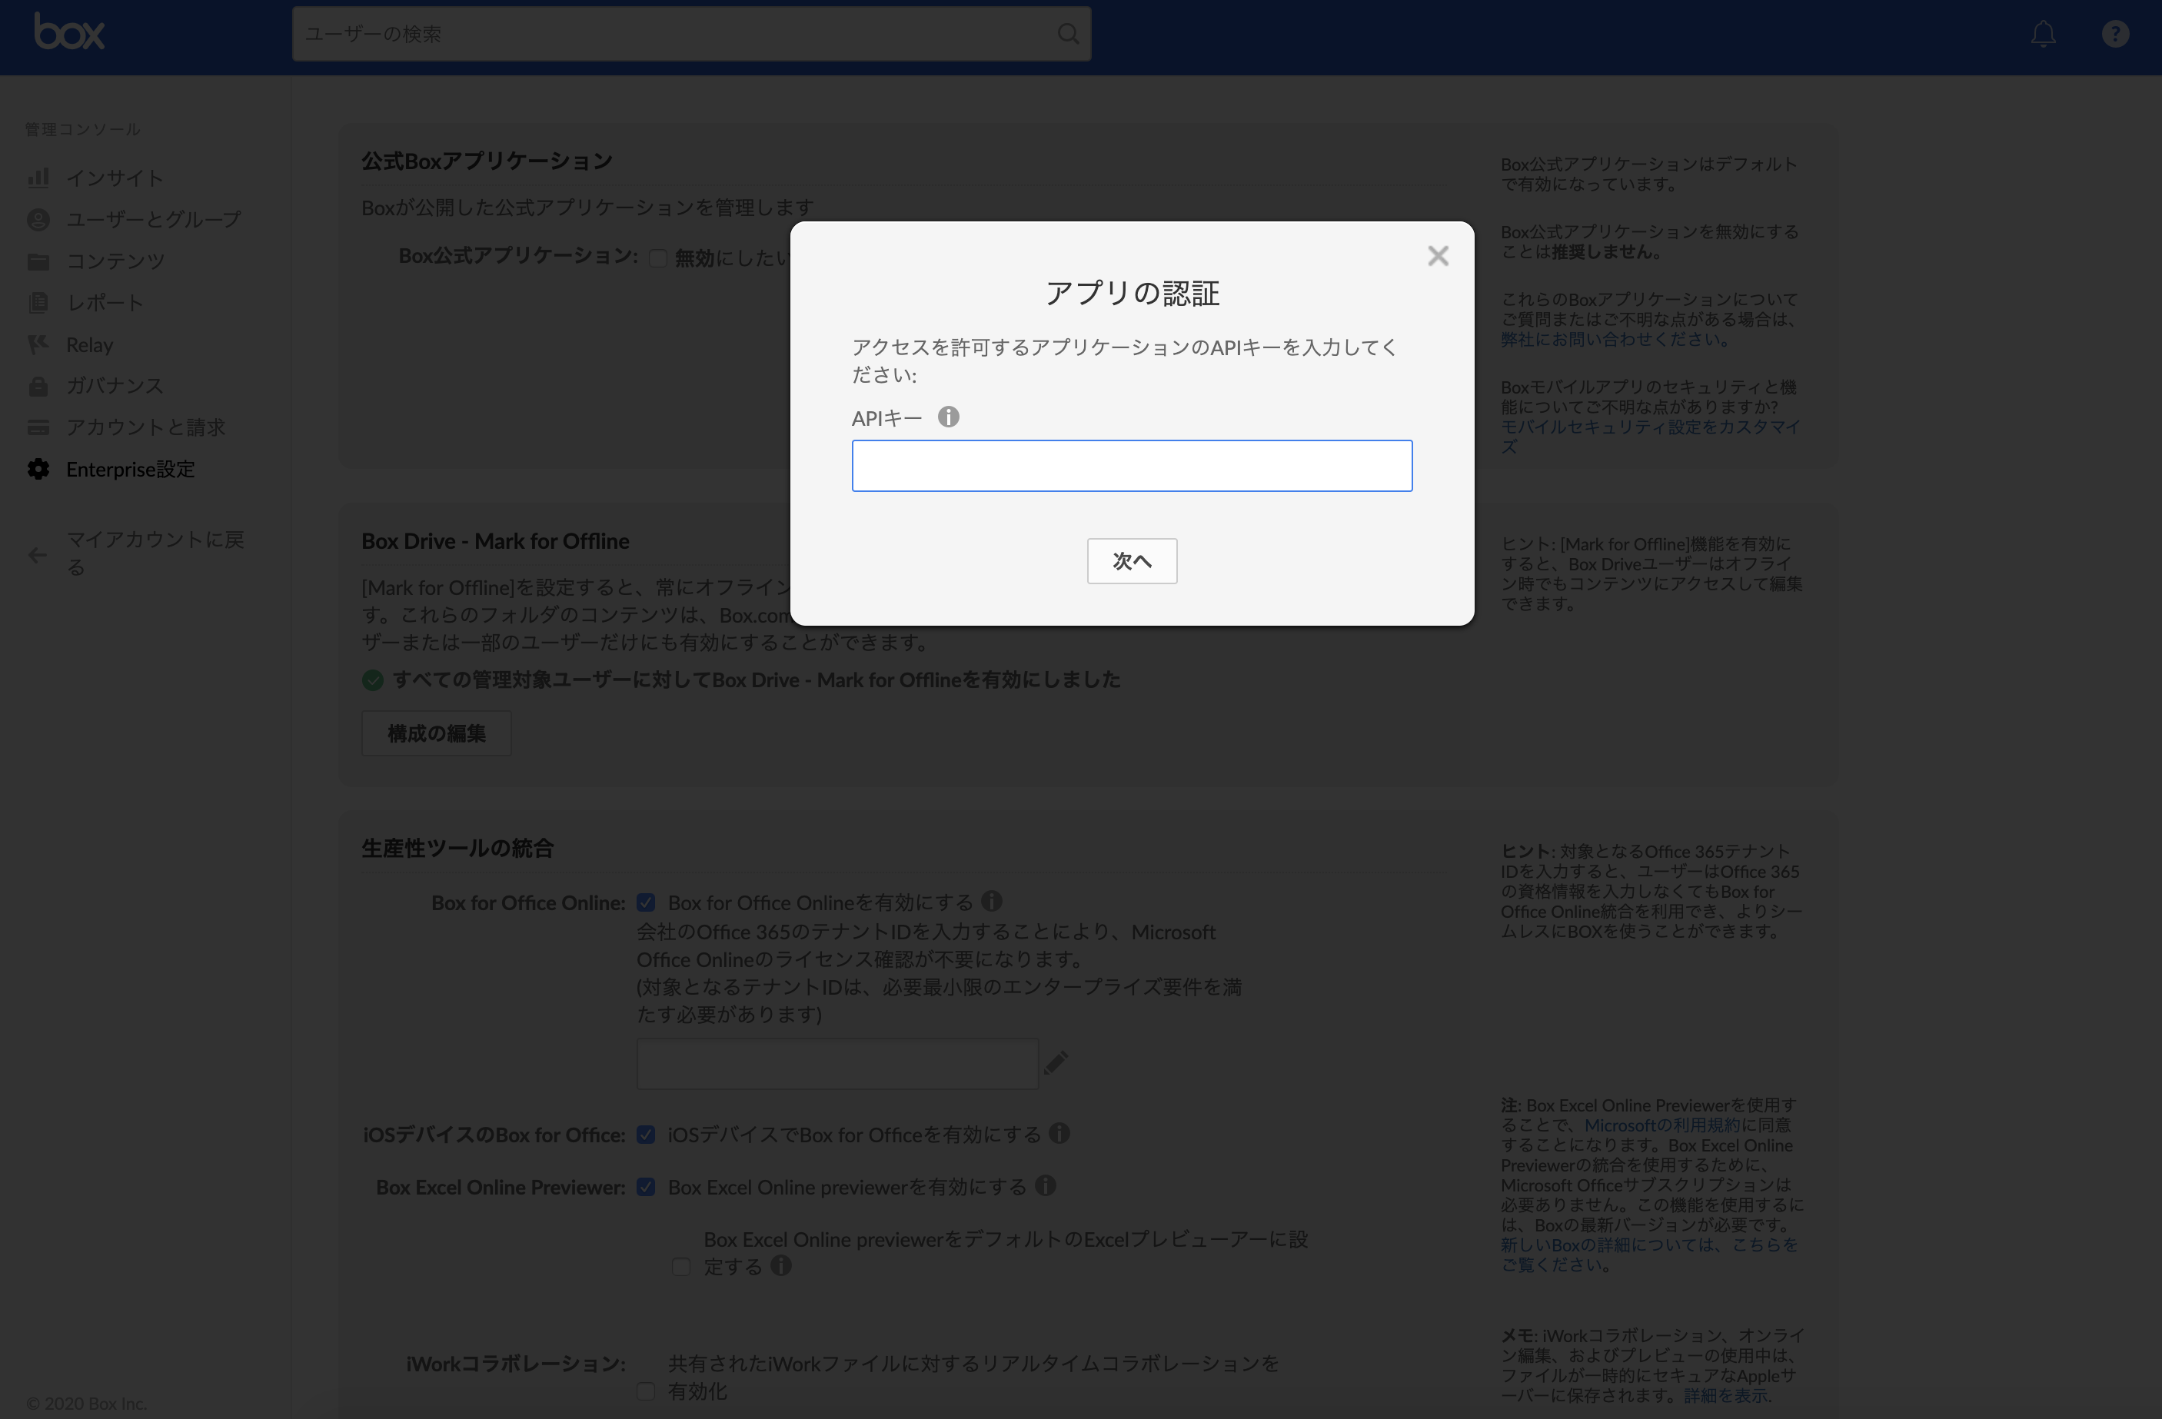Open Relay section in the sidebar
The image size is (2162, 1419).
click(91, 344)
